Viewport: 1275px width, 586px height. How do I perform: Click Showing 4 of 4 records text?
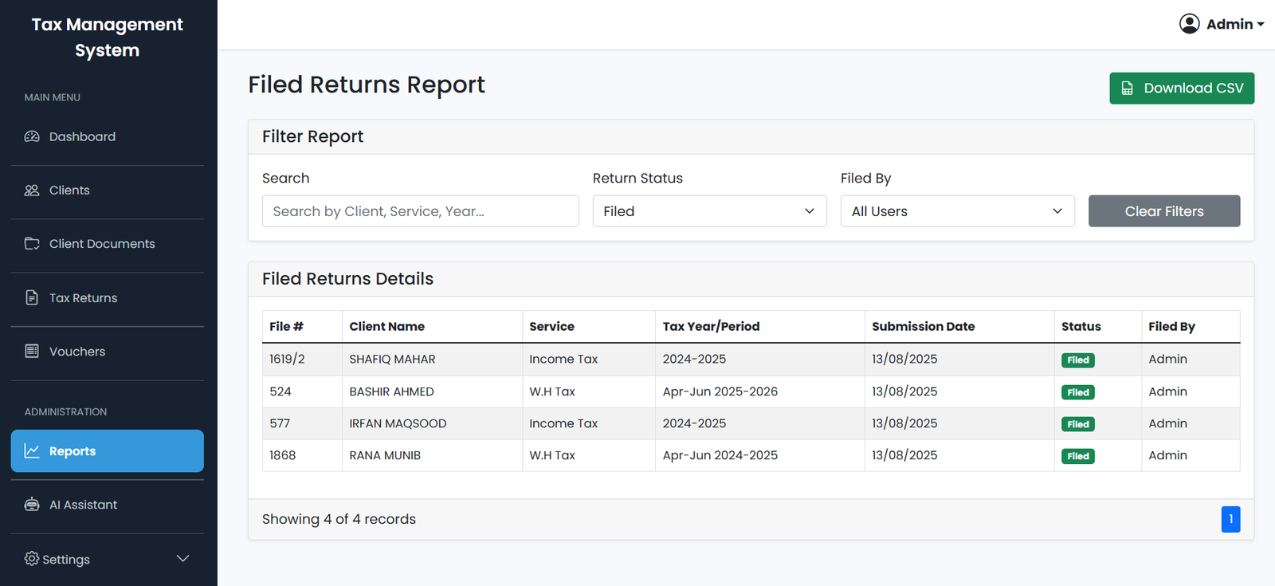pyautogui.click(x=339, y=519)
